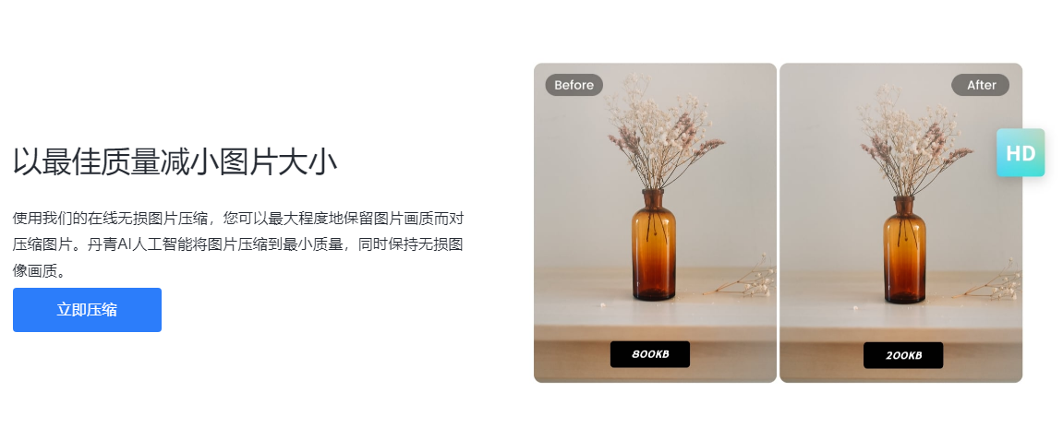Click the amber vase in Before image
1063x428 pixels.
tap(654, 245)
